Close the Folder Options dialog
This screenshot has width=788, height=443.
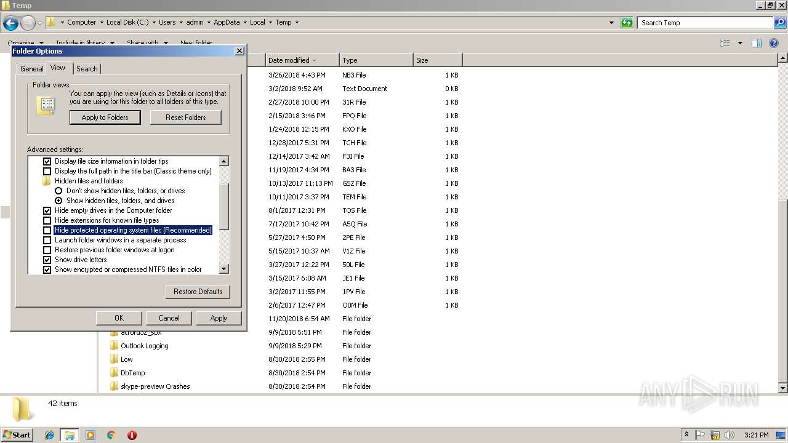(239, 51)
